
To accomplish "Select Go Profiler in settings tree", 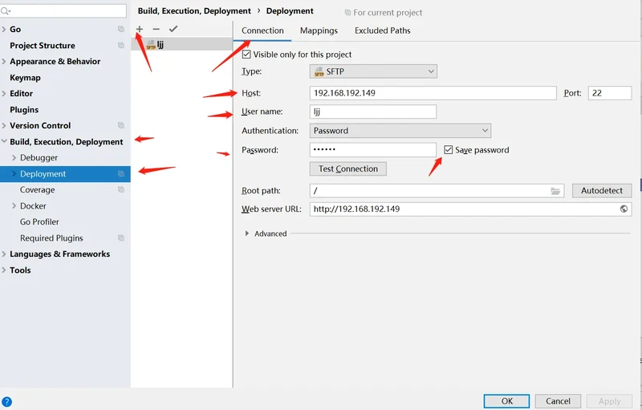I will click(x=39, y=222).
